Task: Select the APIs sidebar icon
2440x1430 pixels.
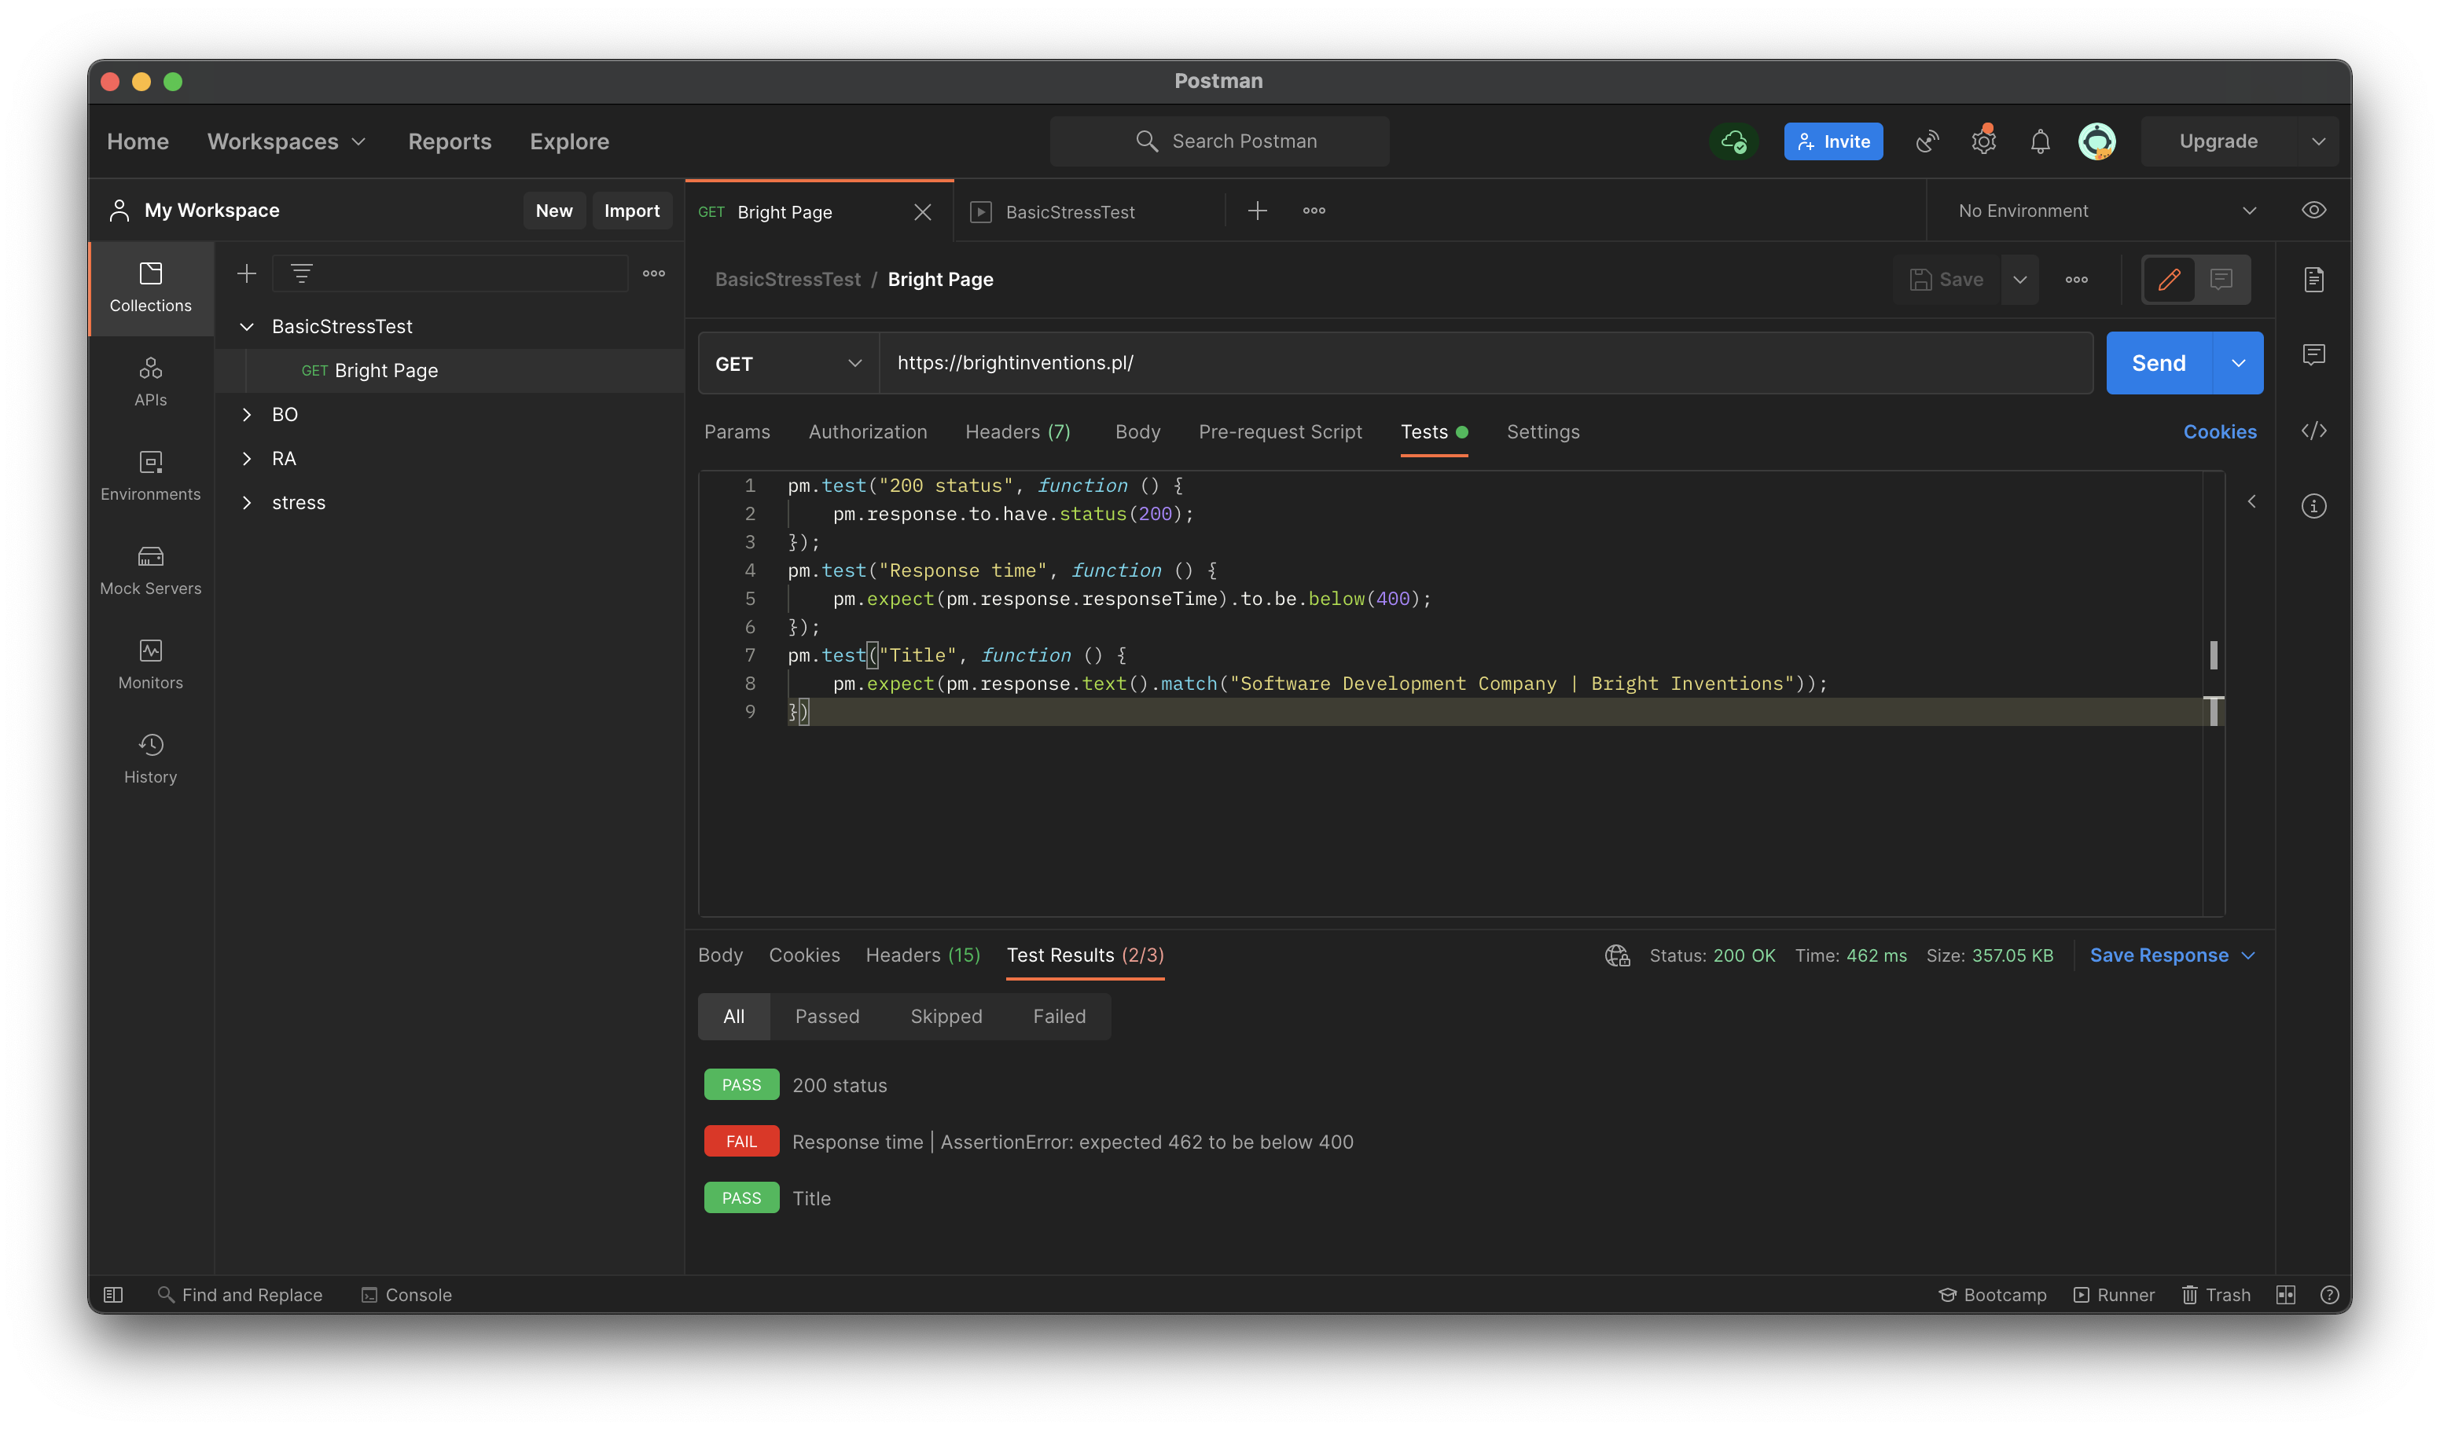Action: (150, 380)
